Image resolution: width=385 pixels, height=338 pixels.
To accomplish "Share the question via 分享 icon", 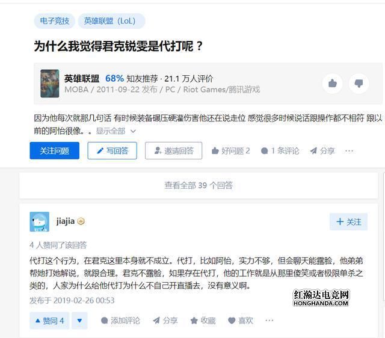I will (322, 151).
